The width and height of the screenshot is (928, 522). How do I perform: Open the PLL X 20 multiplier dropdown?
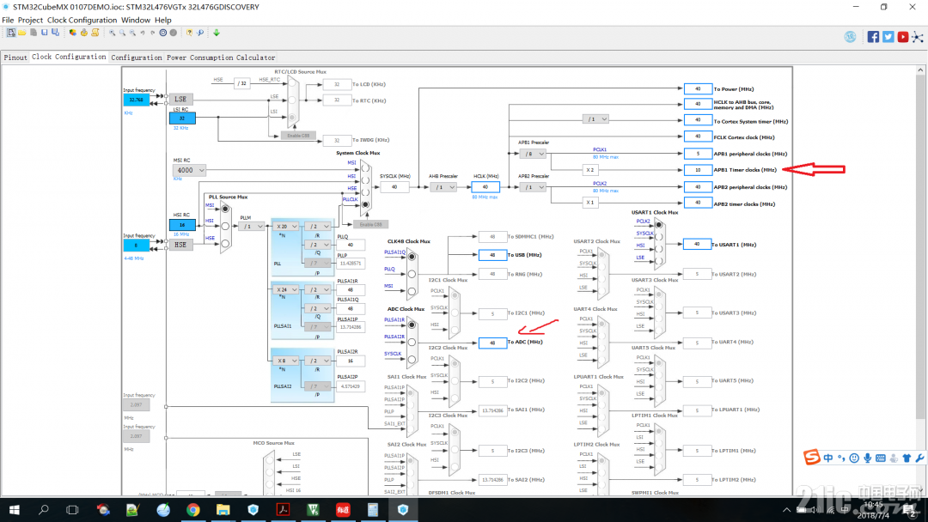click(x=286, y=227)
